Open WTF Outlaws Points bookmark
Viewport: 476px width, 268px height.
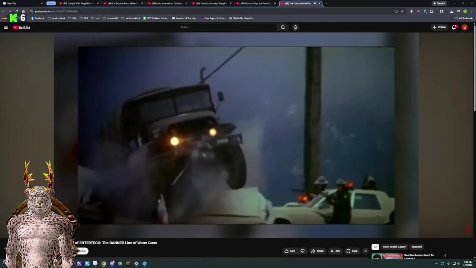(x=156, y=18)
